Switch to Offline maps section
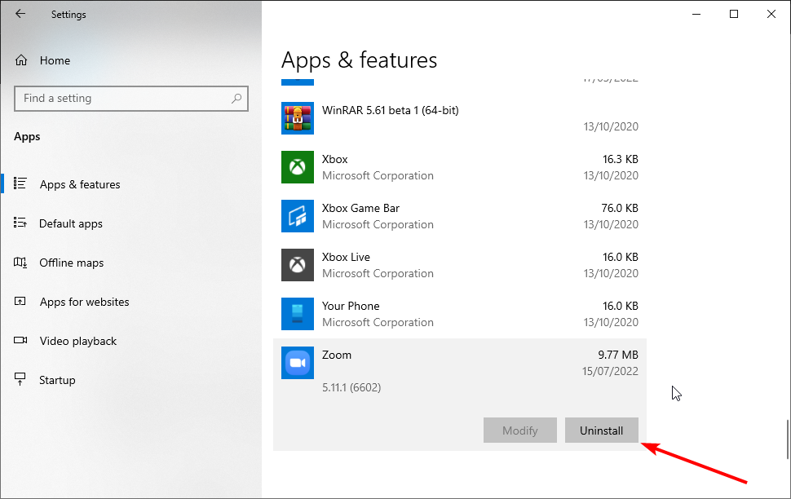Viewport: 791px width, 499px height. point(71,263)
